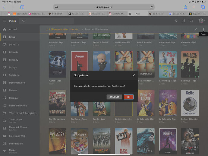Open La Belle et la Bête poster
The height and width of the screenshot is (156, 208).
click(146, 103)
